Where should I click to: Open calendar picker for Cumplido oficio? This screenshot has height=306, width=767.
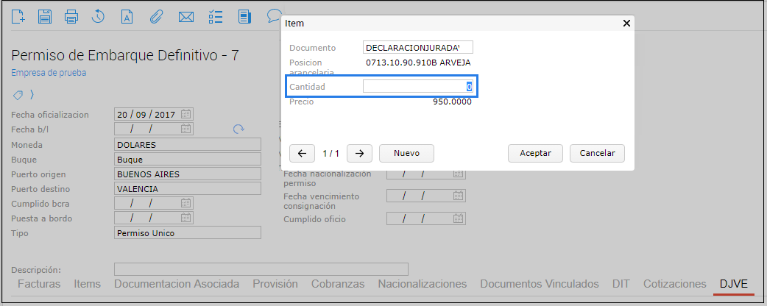459,218
